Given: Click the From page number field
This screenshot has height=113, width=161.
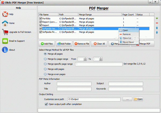Looking at the screenshot, I should pos(81,59).
